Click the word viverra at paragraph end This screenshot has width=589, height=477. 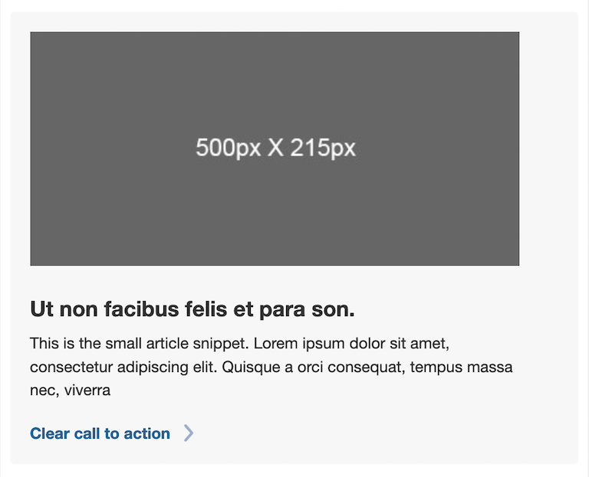click(x=87, y=390)
